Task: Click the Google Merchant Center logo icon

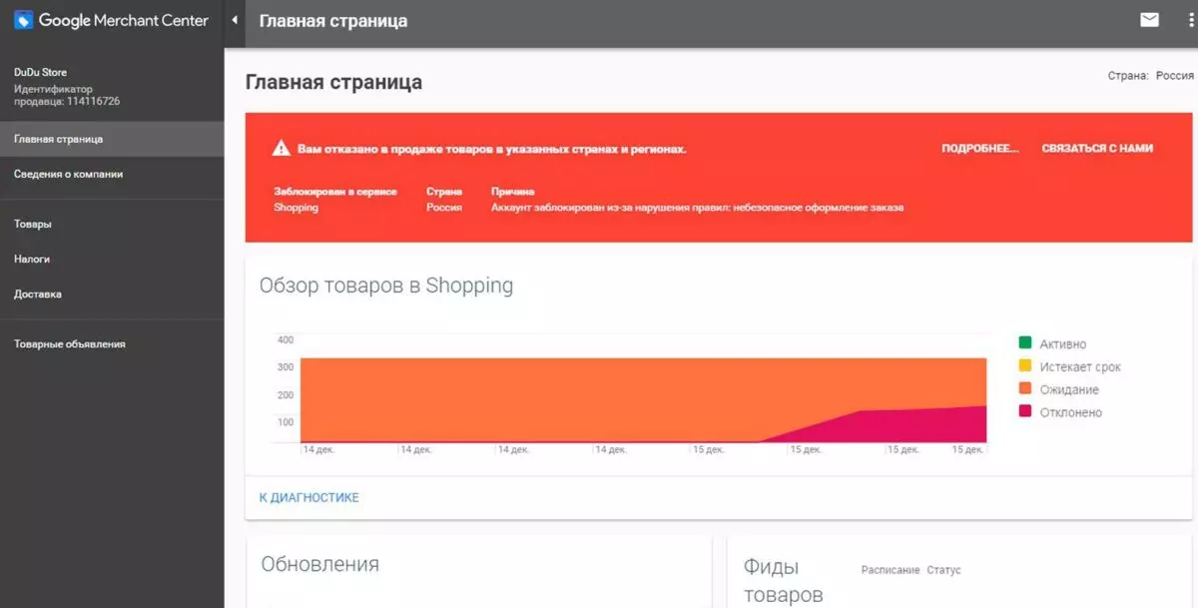Action: coord(23,20)
